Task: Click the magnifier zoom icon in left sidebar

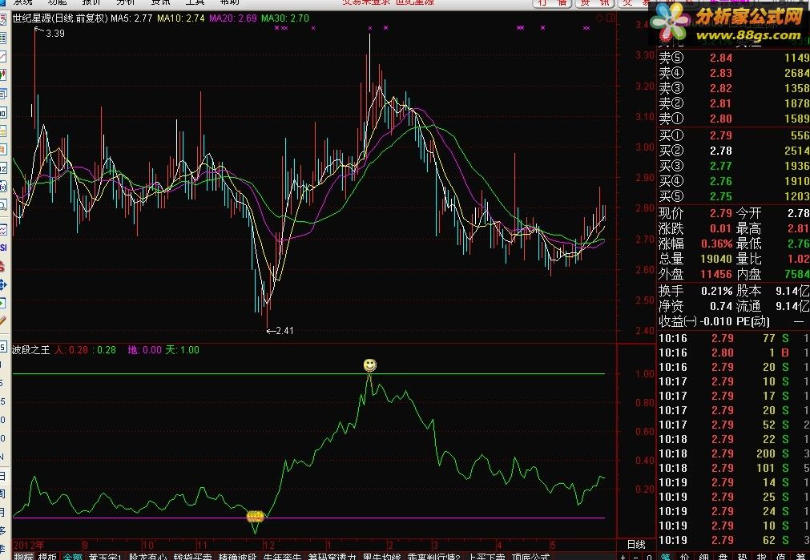Action: click(x=3, y=205)
